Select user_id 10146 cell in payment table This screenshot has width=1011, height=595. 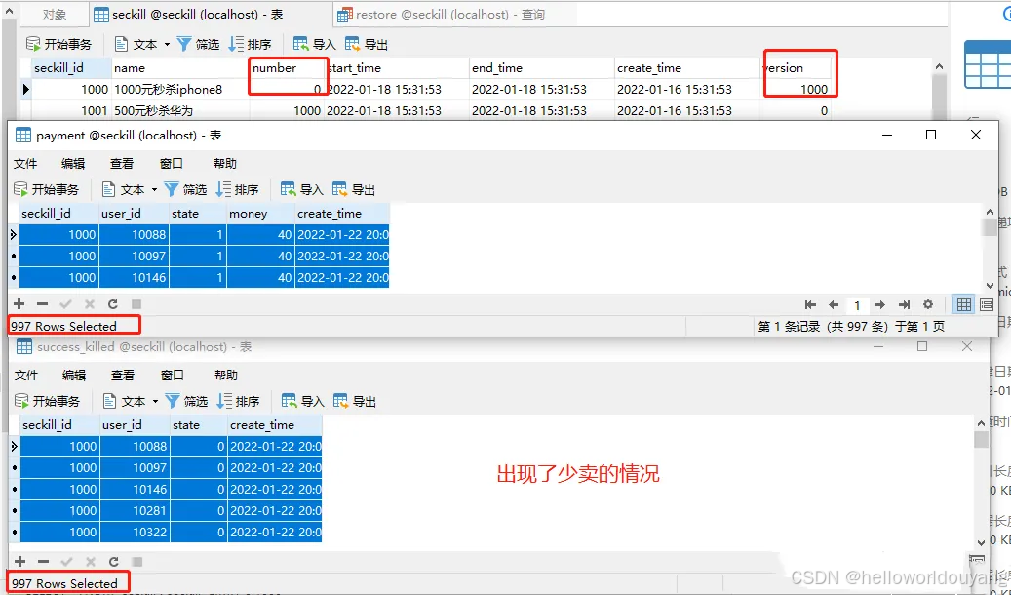(133, 277)
